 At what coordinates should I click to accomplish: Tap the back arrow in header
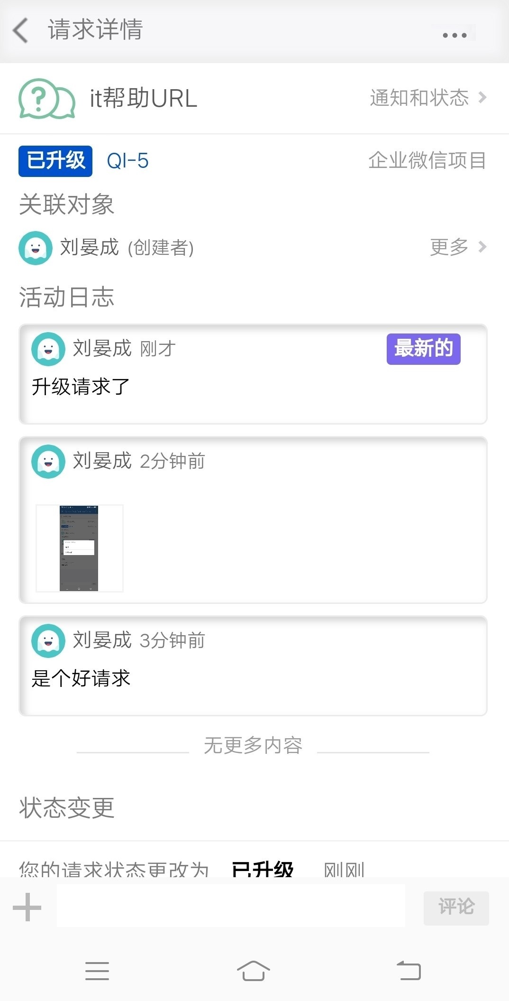[21, 30]
